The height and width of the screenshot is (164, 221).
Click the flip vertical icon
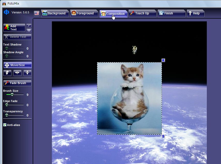pyautogui.click(x=27, y=73)
